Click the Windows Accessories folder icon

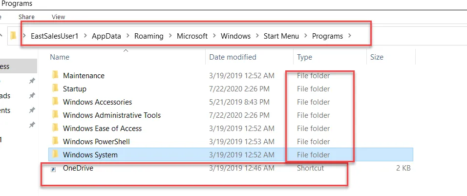click(54, 102)
